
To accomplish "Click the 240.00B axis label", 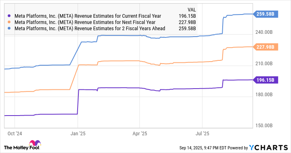I will tap(264, 32).
